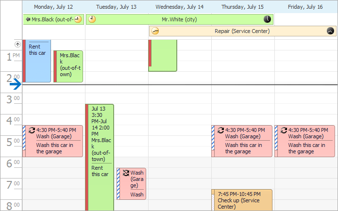Click the dark end clock icon on Repair event
This screenshot has height=211, width=338.
(330, 31)
